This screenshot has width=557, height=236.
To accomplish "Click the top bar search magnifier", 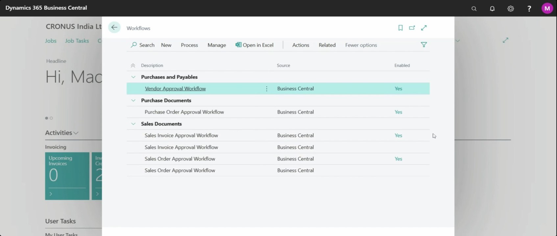I will coord(474,9).
